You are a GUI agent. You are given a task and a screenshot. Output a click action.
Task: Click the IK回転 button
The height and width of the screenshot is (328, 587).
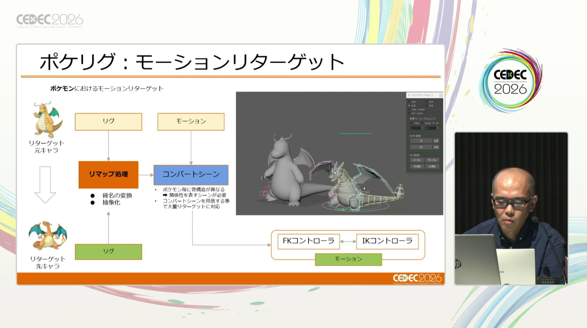pyautogui.click(x=432, y=166)
